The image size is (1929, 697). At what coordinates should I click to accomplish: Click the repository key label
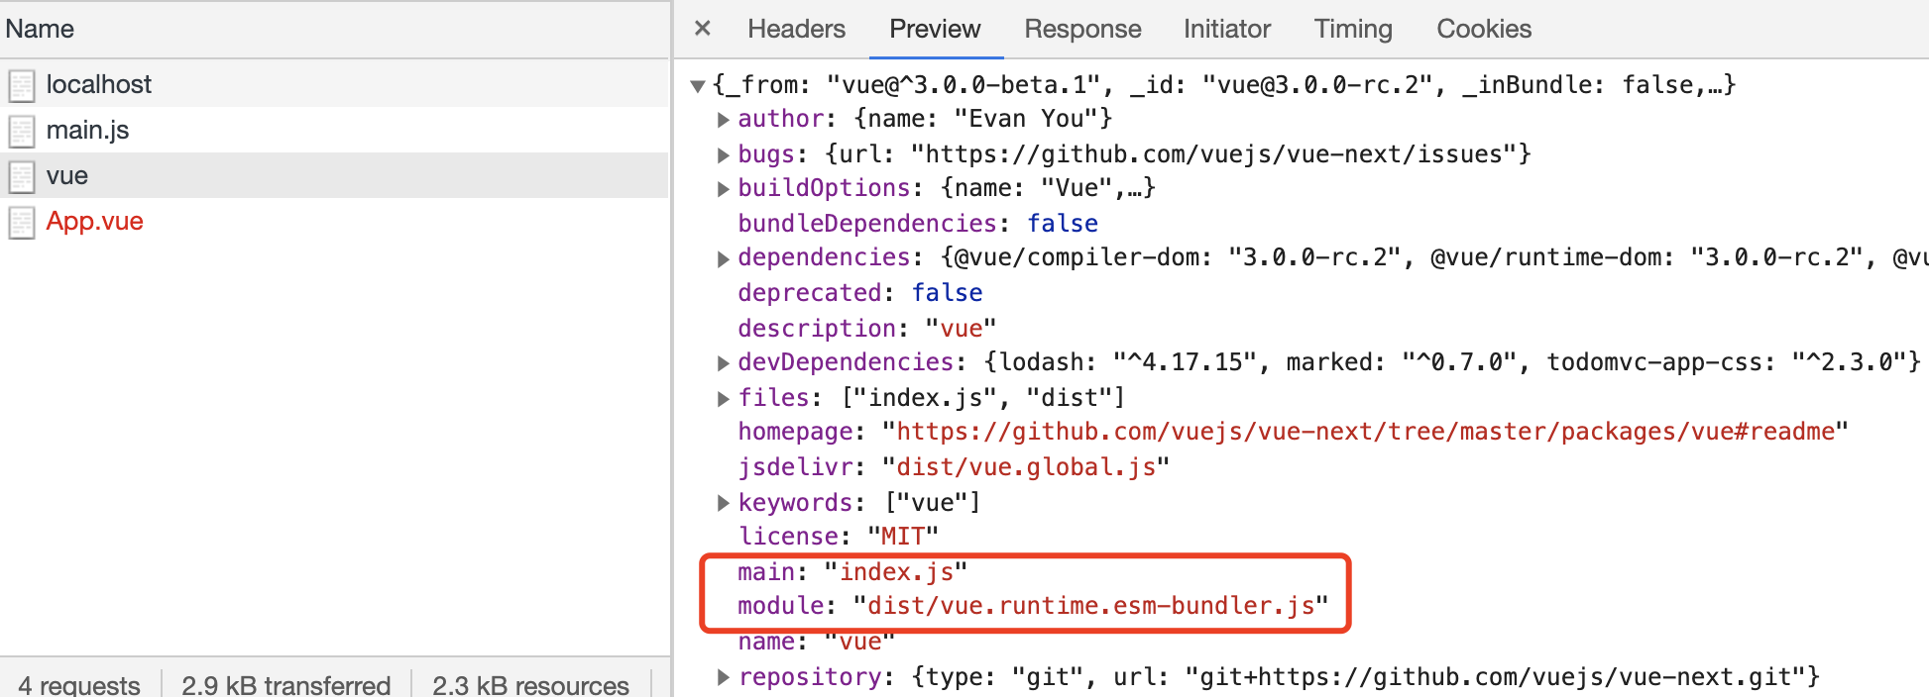(810, 677)
